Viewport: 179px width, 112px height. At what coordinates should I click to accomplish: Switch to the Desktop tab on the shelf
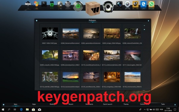(52, 104)
